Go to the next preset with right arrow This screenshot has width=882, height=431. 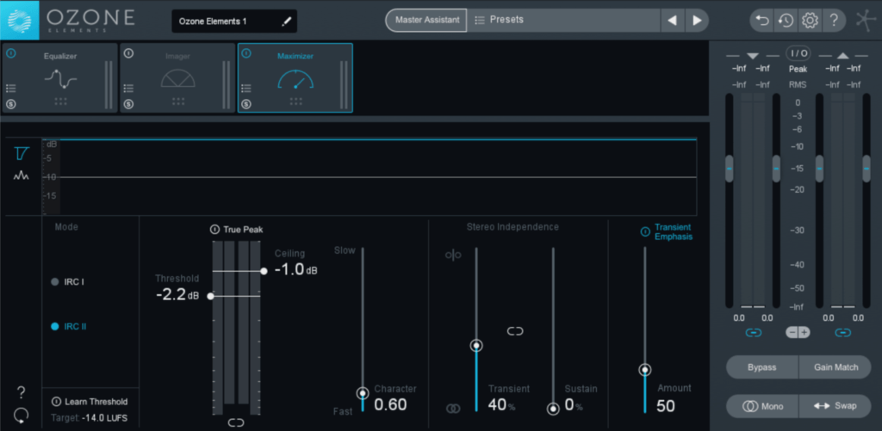tap(697, 20)
